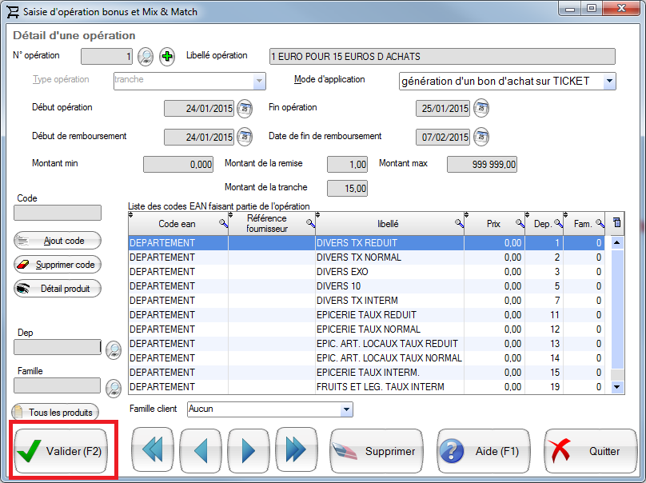
Task: Sort by the Prix column header
Action: (x=493, y=224)
